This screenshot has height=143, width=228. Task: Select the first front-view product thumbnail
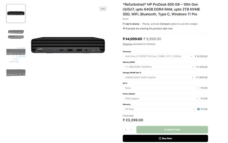[16, 14]
